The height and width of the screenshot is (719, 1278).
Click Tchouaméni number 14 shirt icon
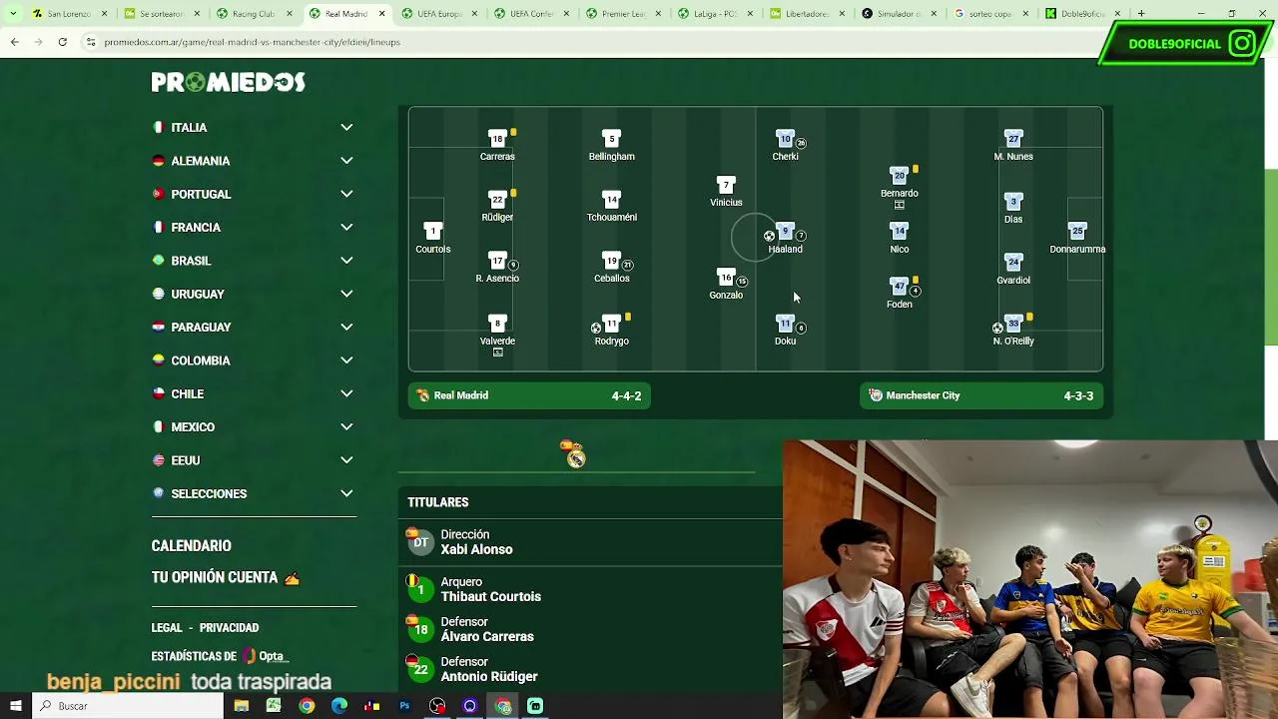pyautogui.click(x=611, y=199)
